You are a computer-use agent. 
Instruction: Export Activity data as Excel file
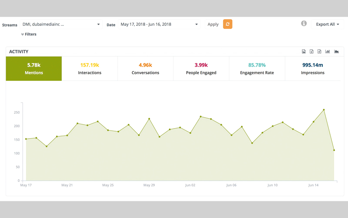click(311, 51)
